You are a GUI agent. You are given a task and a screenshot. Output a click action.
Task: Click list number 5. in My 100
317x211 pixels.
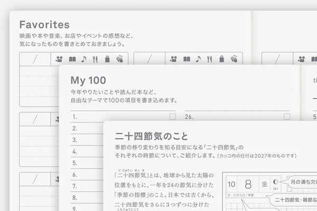pyautogui.click(x=75, y=163)
